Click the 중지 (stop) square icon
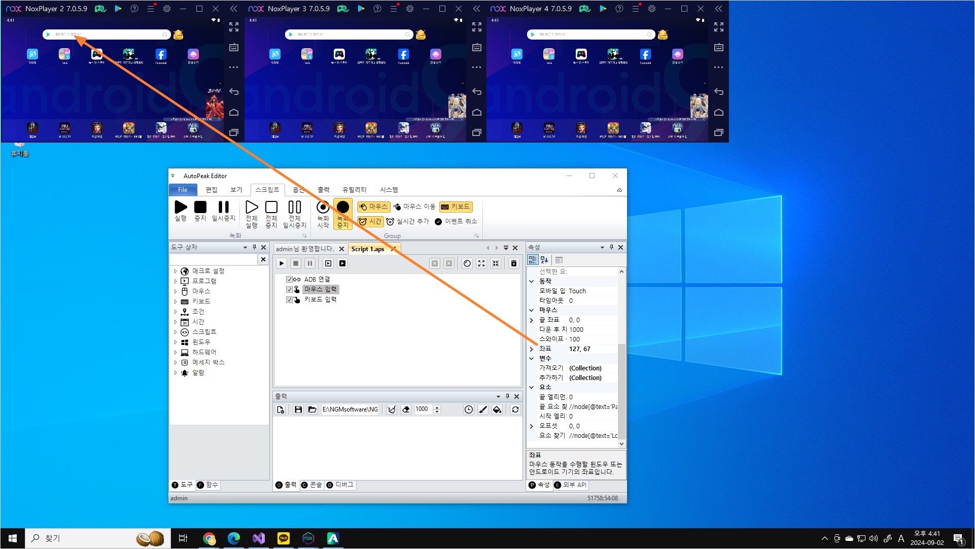This screenshot has width=975, height=549. pyautogui.click(x=200, y=208)
